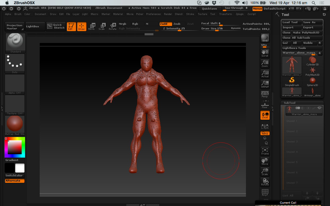Click Make PolyMesh3D button
The height and width of the screenshot is (206, 330).
point(307,33)
